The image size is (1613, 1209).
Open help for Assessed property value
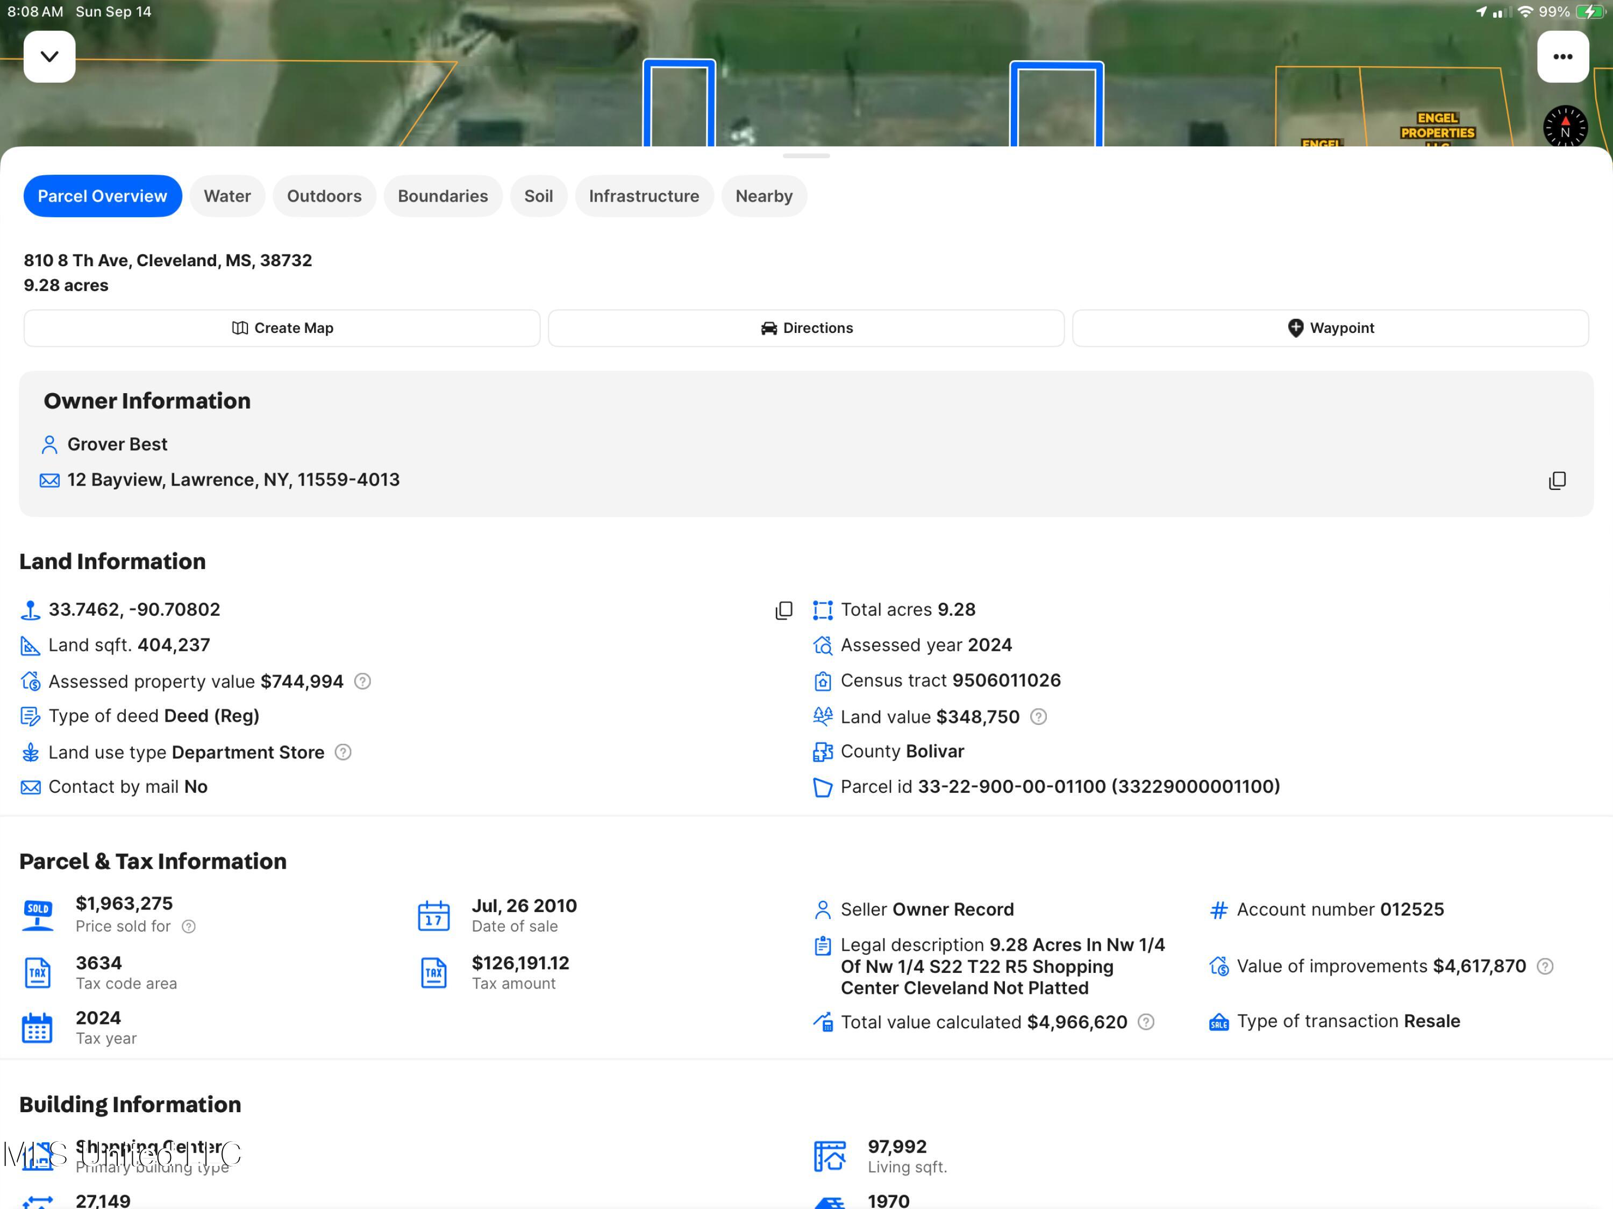coord(362,681)
